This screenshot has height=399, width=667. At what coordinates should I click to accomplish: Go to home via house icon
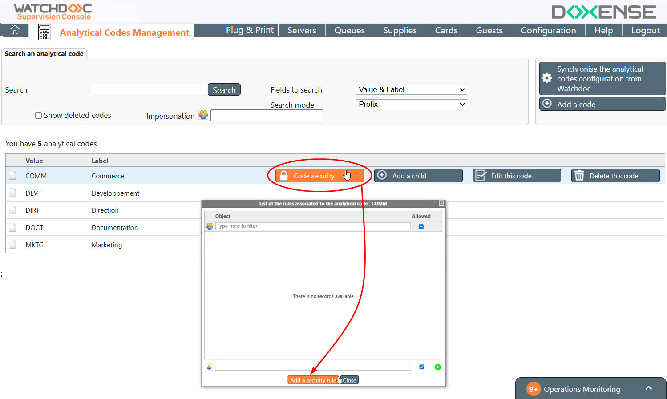point(15,30)
